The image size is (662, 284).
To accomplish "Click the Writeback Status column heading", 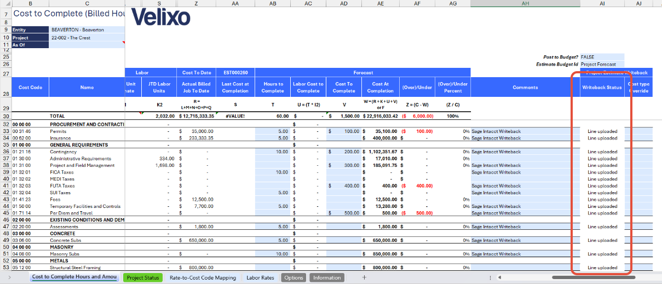I will tap(602, 88).
